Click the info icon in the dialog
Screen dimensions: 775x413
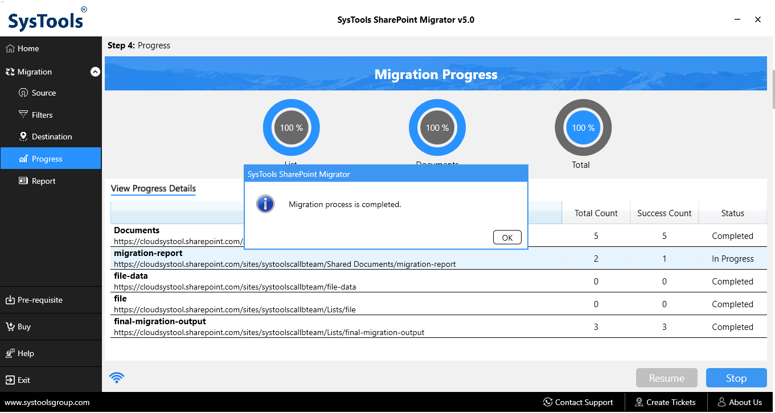point(265,204)
